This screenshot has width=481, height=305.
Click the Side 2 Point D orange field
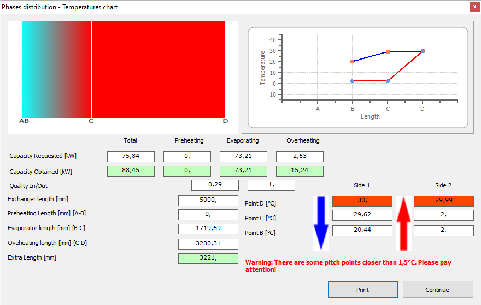pos(443,201)
